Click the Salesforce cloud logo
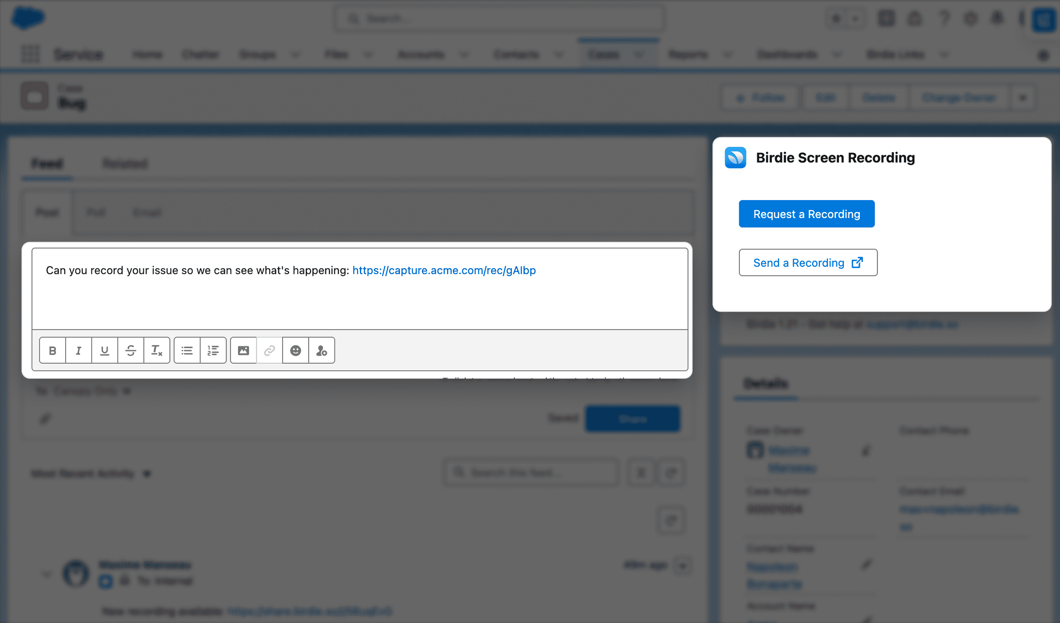 28,18
